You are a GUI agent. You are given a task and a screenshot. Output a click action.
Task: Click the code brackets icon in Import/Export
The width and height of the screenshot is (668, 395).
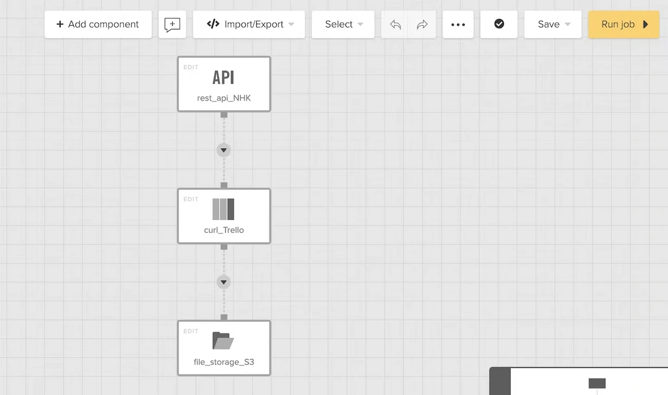point(213,24)
